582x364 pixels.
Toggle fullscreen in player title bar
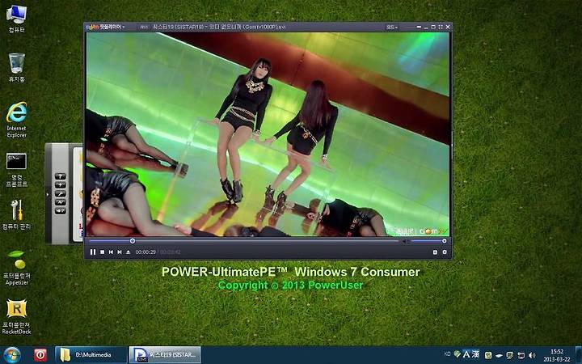coord(441,27)
